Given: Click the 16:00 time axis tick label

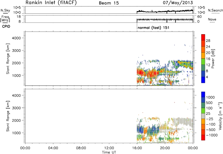Looking at the screenshot, I should click(x=137, y=148).
